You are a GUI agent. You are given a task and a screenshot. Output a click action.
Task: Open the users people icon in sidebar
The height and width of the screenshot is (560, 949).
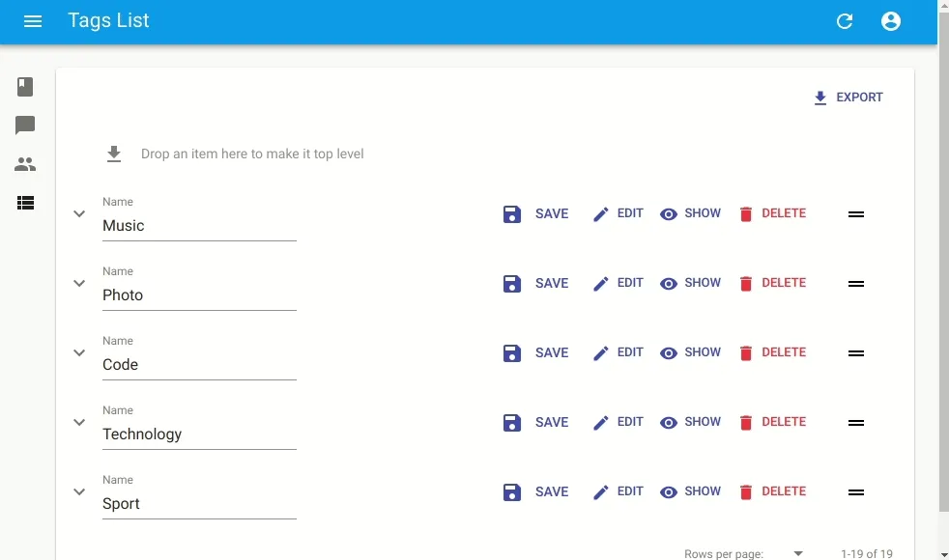coord(25,164)
